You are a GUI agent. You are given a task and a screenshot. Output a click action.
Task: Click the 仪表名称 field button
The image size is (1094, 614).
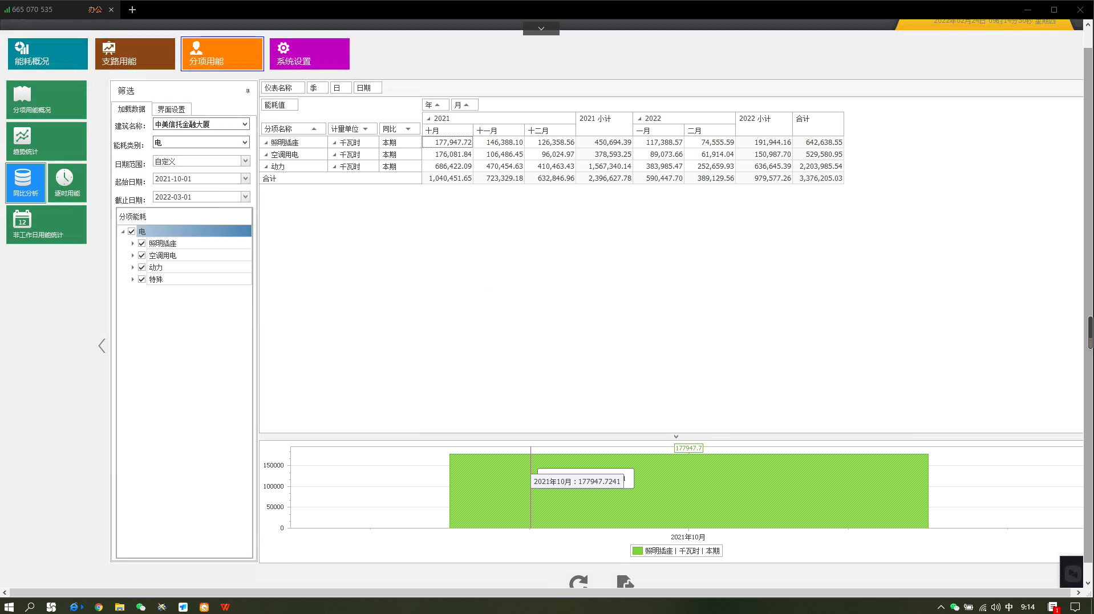click(282, 88)
